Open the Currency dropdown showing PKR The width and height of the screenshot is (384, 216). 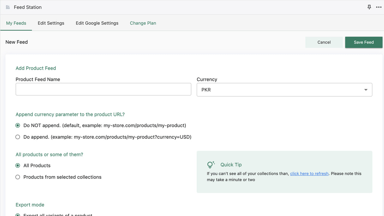tap(284, 90)
